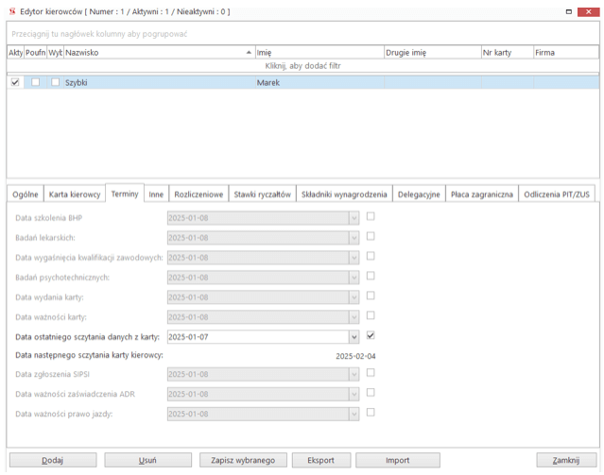Tick the Data szkolenia BHP checkbox
The height and width of the screenshot is (475, 604).
pos(371,216)
